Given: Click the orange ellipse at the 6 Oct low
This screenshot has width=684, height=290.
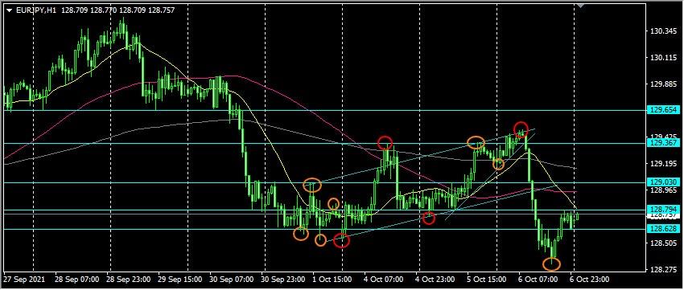Looking at the screenshot, I should (551, 263).
